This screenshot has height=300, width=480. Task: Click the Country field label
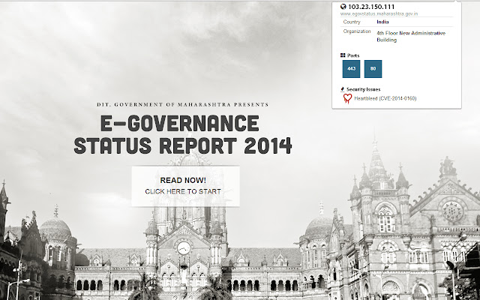tap(352, 22)
